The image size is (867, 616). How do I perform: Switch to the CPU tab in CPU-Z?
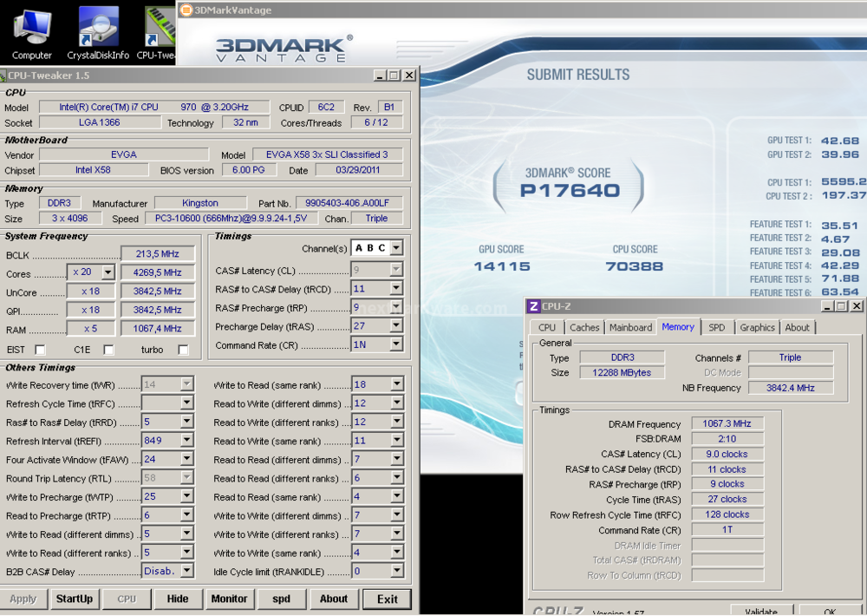547,328
